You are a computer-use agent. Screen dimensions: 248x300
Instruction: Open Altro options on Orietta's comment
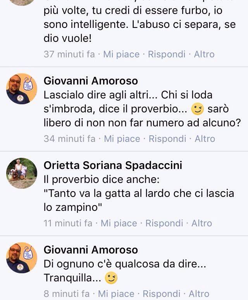pyautogui.click(x=202, y=223)
